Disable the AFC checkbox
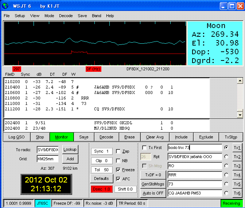This screenshot has width=245, height=208. point(118,179)
